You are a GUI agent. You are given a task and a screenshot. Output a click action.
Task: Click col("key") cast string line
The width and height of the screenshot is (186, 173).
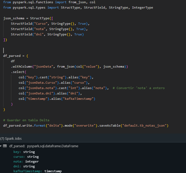[56, 78]
